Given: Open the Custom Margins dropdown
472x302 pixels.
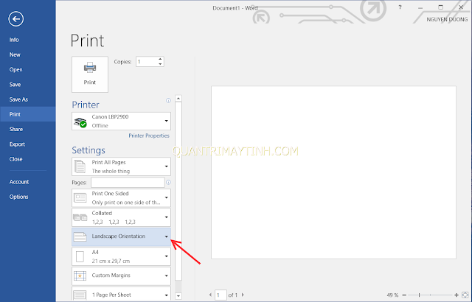Looking at the screenshot, I should (x=121, y=276).
